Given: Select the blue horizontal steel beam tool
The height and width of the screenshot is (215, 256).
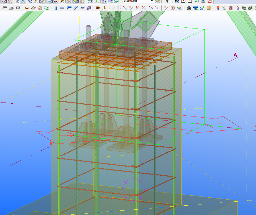Looking at the screenshot, I should (62, 8).
